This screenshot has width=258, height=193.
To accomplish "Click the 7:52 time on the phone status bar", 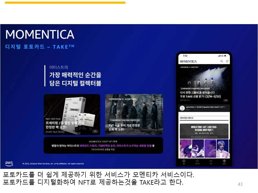I will [x=185, y=56].
